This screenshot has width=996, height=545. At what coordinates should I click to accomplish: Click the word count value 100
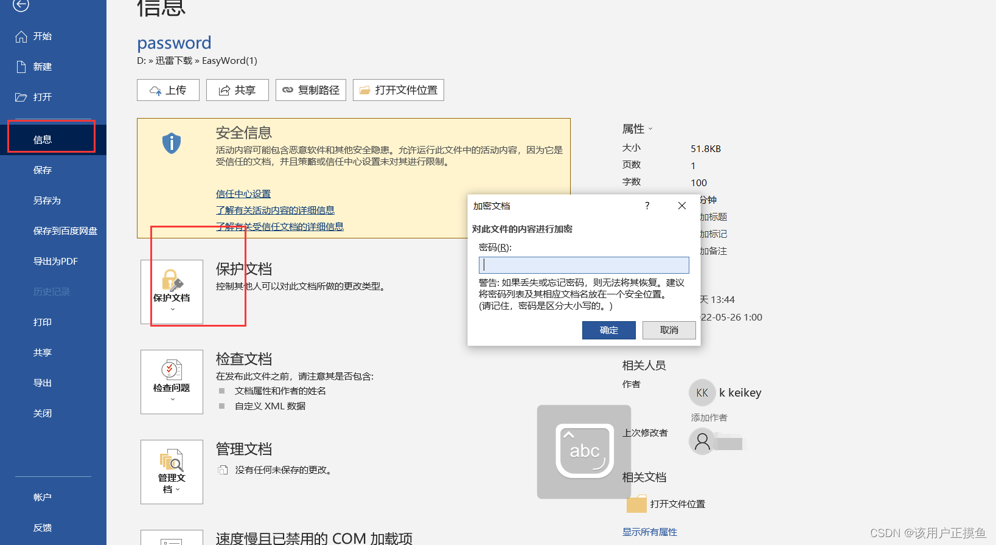698,183
